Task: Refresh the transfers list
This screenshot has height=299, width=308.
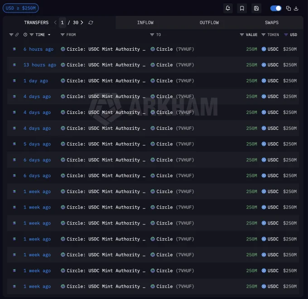Action: click(91, 23)
